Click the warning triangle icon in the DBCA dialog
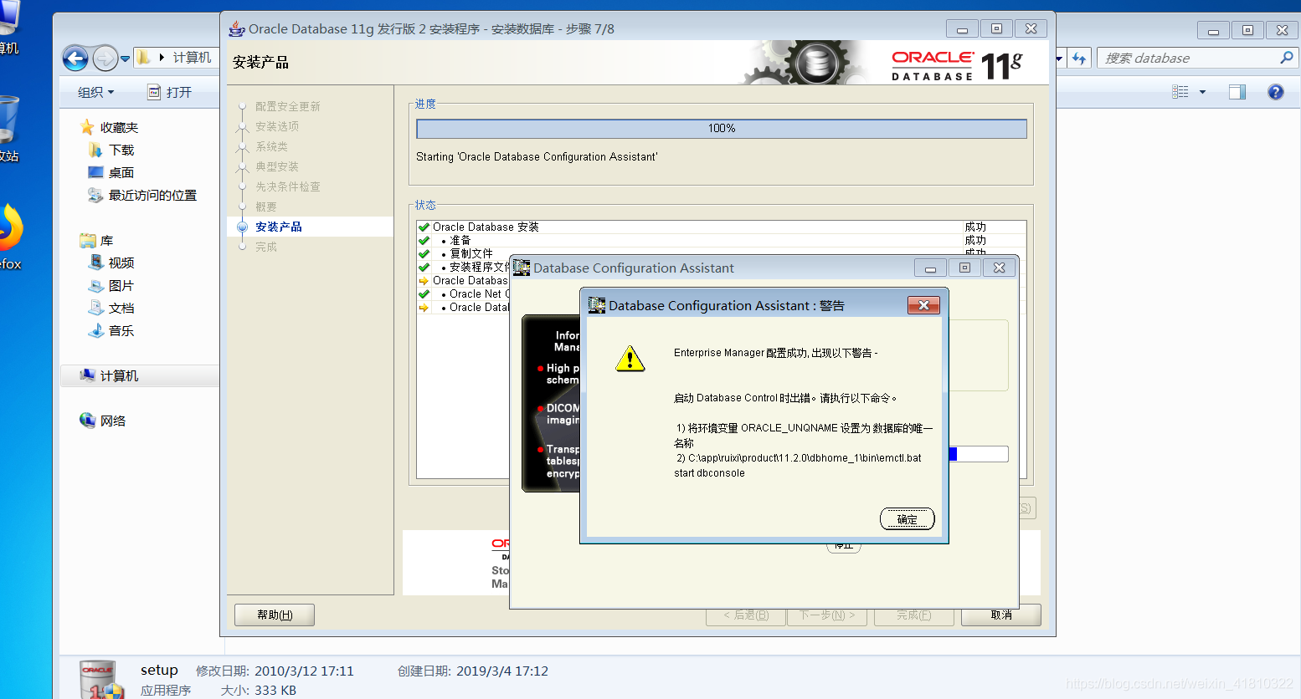 click(629, 359)
